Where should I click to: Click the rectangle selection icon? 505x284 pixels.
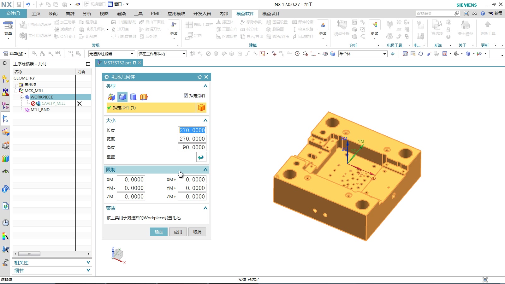tap(313, 54)
